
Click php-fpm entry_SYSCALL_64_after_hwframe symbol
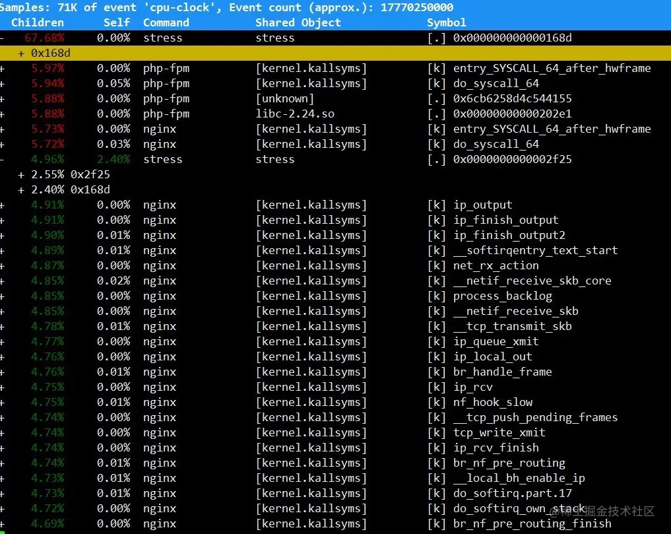pyautogui.click(x=552, y=69)
